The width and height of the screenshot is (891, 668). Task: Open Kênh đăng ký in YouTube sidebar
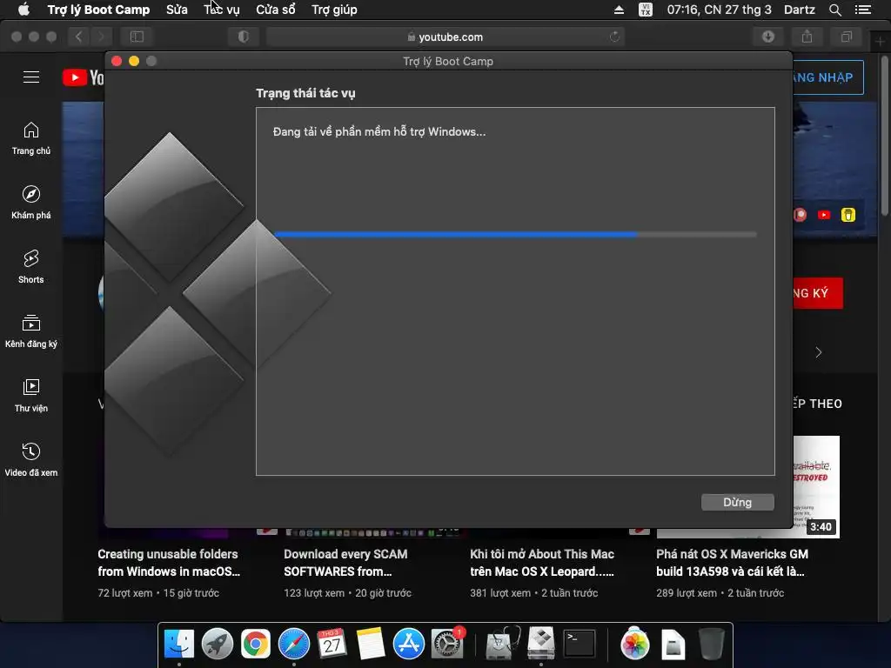pyautogui.click(x=31, y=331)
